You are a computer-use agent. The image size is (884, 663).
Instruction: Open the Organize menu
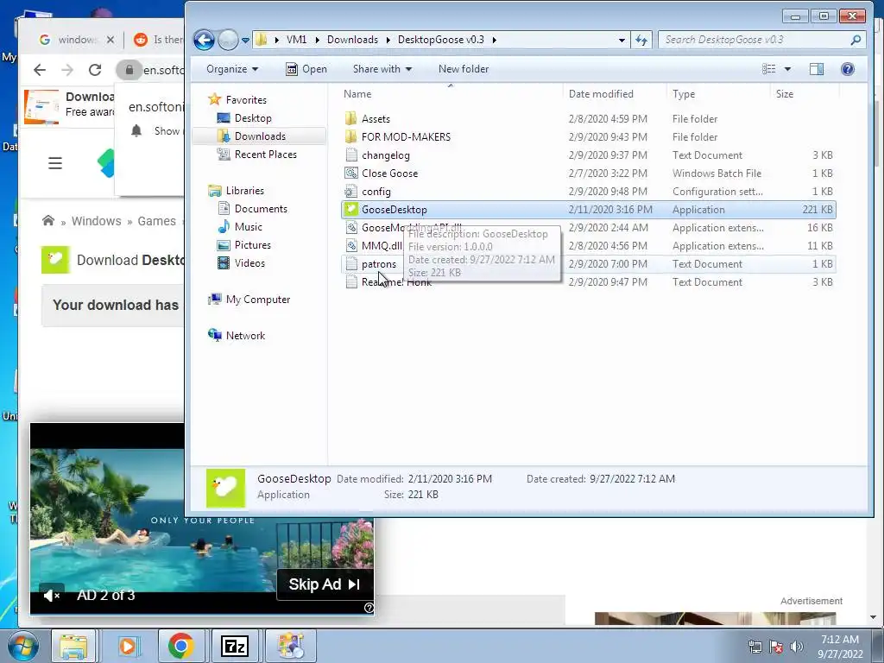tap(232, 69)
